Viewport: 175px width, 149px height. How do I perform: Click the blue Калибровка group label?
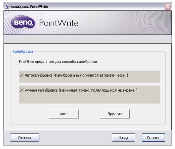coord(23,52)
